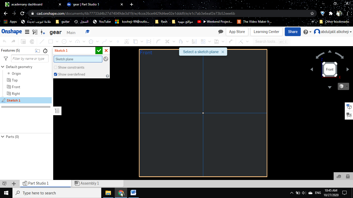Image resolution: width=353 pixels, height=198 pixels.
Task: Open the Learning Center
Action: click(266, 32)
